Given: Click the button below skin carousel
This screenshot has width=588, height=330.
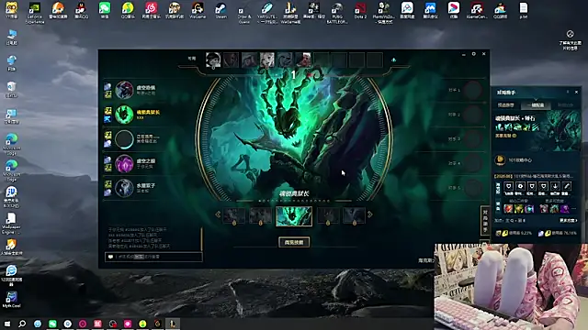Looking at the screenshot, I should [x=294, y=242].
